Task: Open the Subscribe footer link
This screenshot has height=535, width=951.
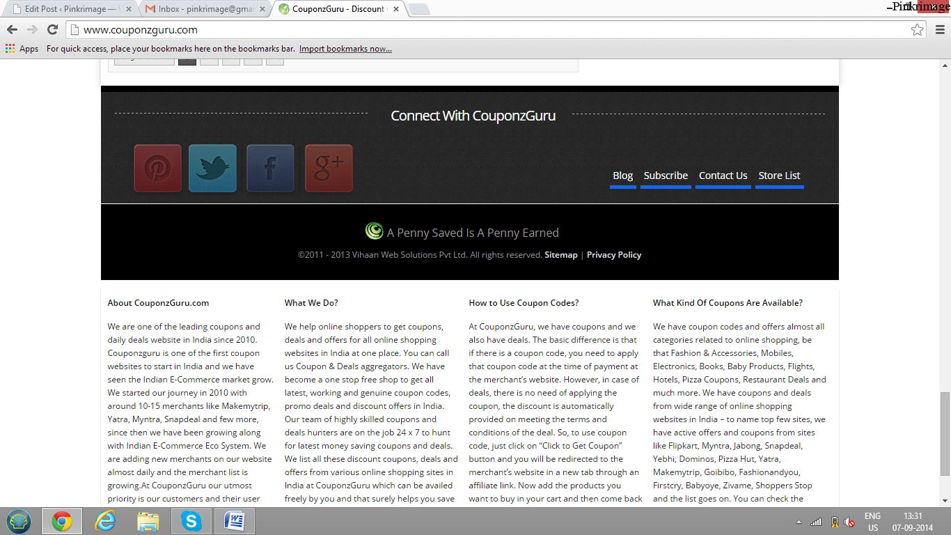Action: pyautogui.click(x=666, y=176)
